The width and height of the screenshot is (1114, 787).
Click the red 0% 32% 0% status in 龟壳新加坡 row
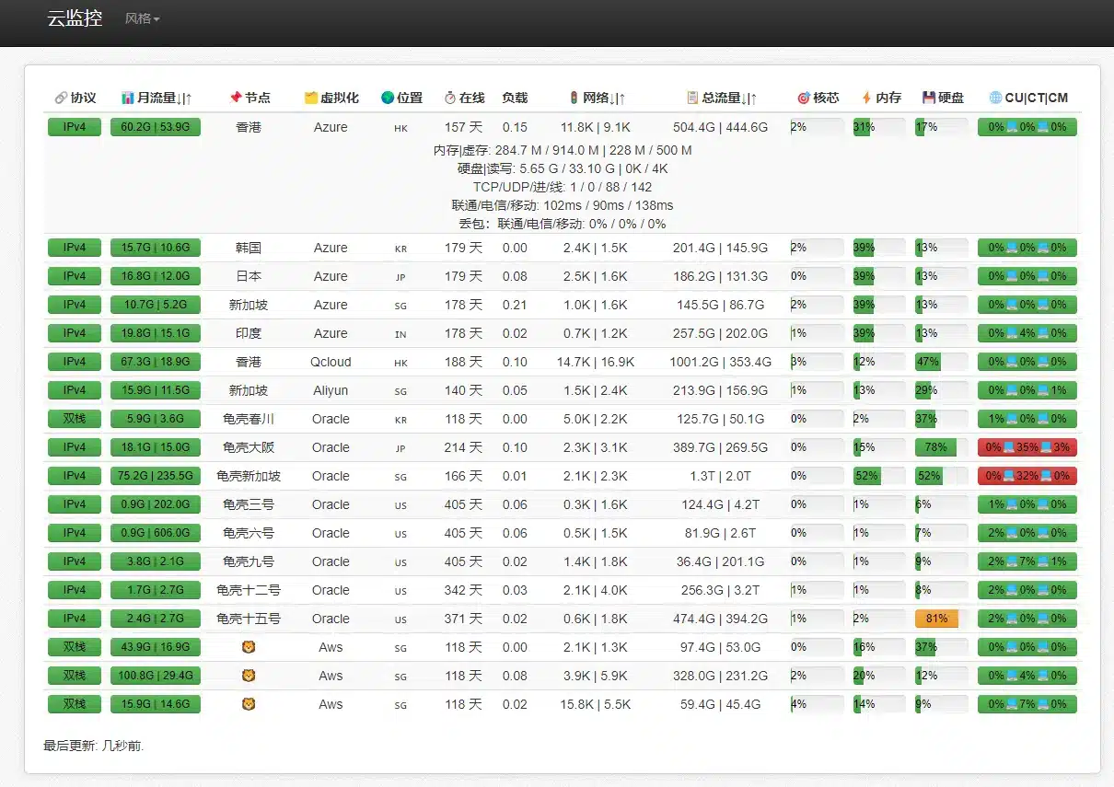coord(1027,476)
